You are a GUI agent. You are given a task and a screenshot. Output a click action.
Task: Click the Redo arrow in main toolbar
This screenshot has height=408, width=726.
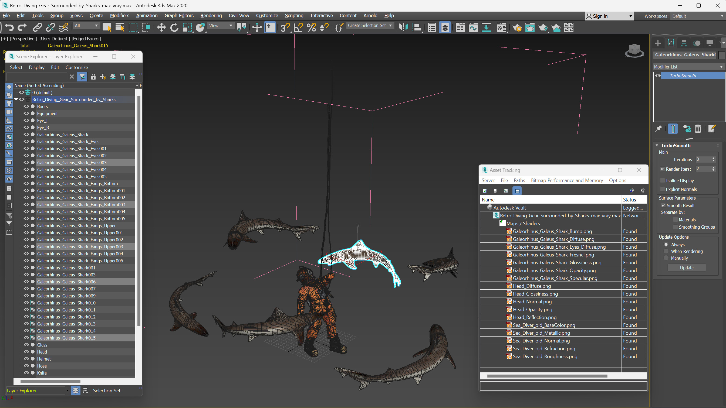[22, 27]
